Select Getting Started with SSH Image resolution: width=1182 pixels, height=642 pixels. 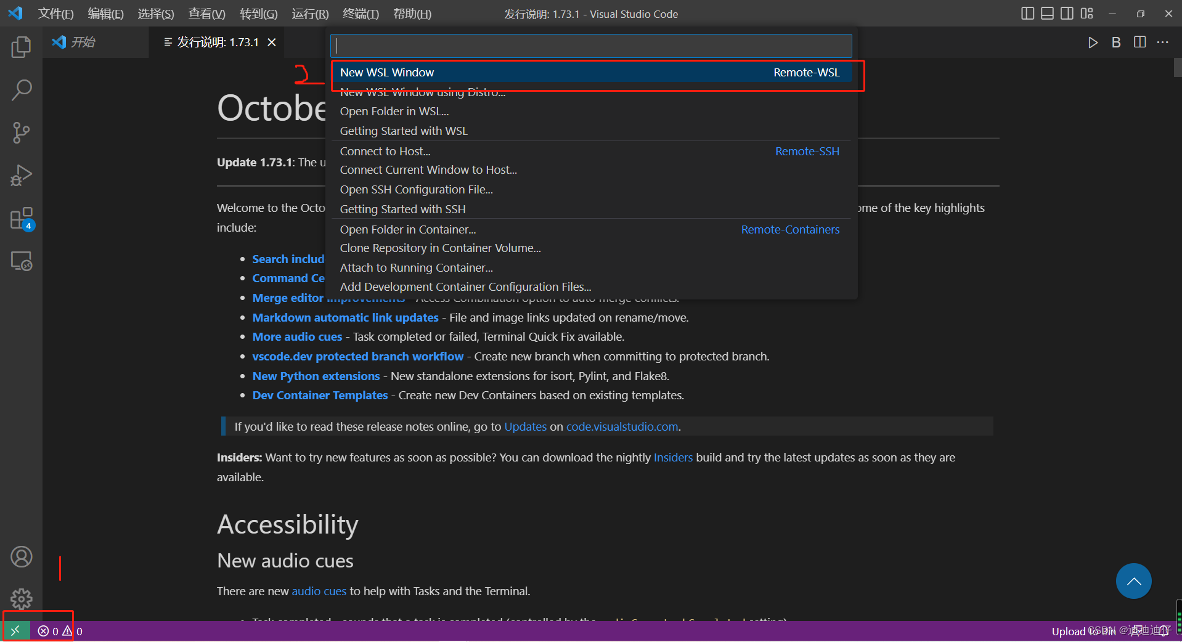(591, 209)
